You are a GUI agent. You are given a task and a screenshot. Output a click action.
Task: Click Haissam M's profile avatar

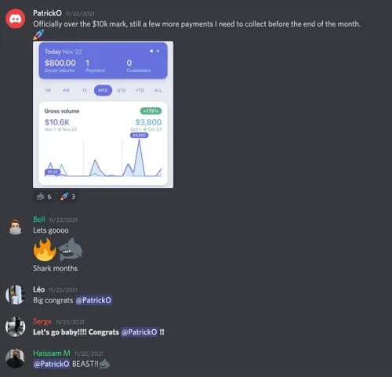16,358
